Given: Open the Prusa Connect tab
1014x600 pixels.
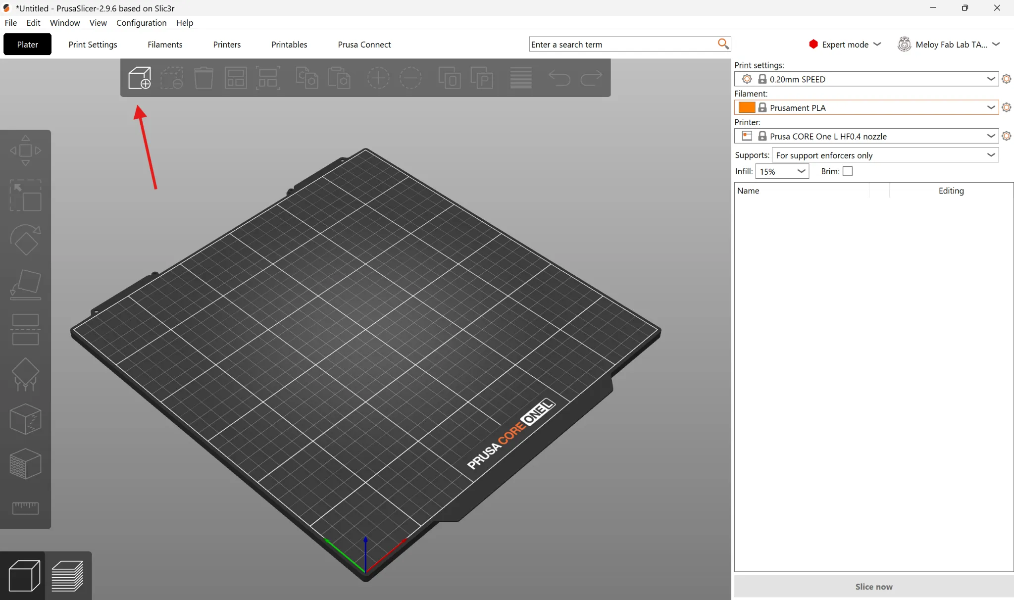Looking at the screenshot, I should tap(364, 45).
